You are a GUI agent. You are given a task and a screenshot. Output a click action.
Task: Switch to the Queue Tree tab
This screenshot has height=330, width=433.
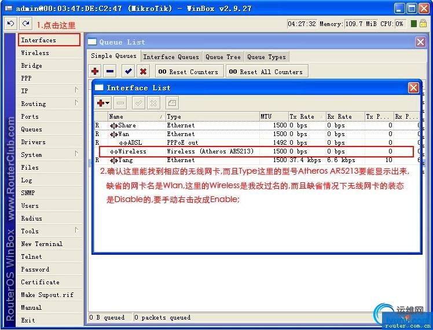(x=223, y=57)
